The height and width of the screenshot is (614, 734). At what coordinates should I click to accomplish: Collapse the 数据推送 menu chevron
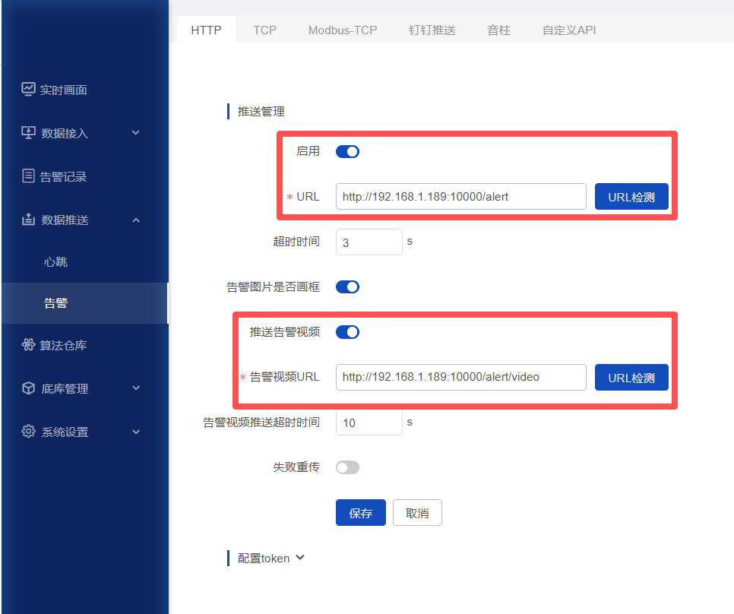(136, 220)
